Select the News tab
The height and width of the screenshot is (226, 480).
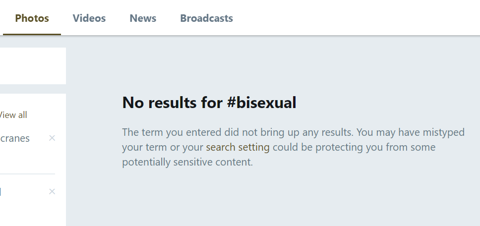point(143,18)
